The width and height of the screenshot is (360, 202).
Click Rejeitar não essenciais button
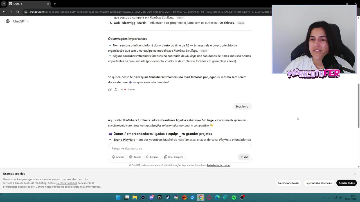[x=319, y=183]
